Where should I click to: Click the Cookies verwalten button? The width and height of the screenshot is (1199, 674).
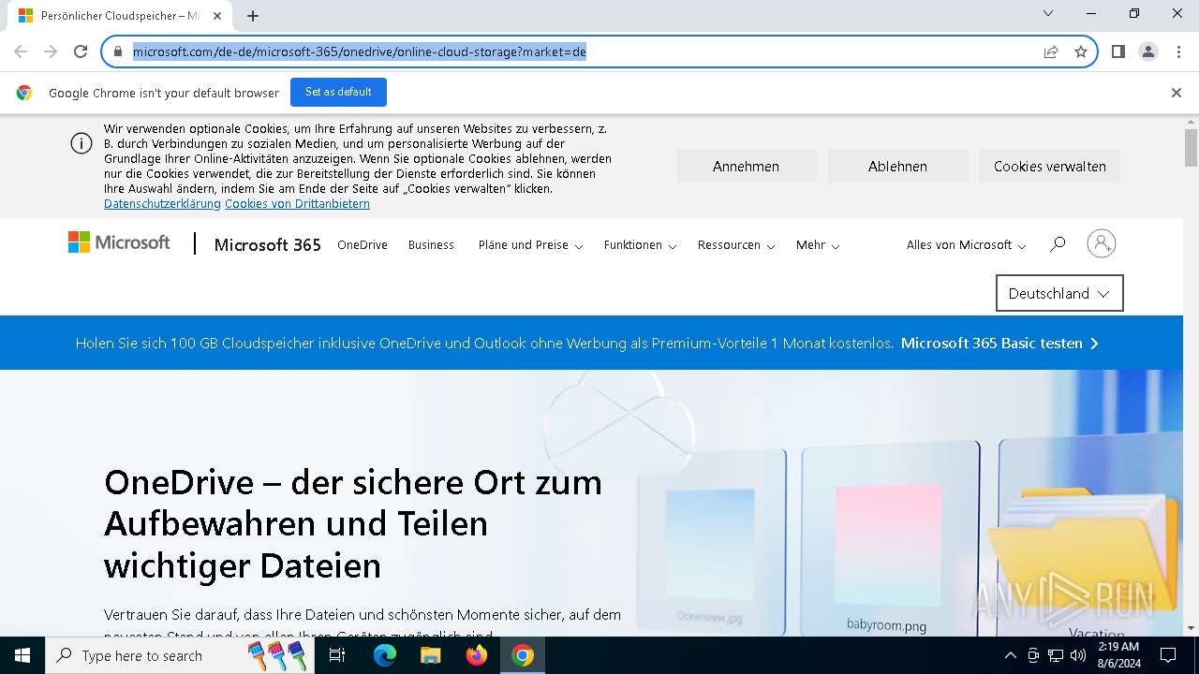[1050, 166]
